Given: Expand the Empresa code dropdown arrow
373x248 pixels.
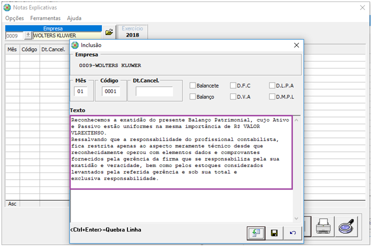Looking at the screenshot, I should click(28, 35).
